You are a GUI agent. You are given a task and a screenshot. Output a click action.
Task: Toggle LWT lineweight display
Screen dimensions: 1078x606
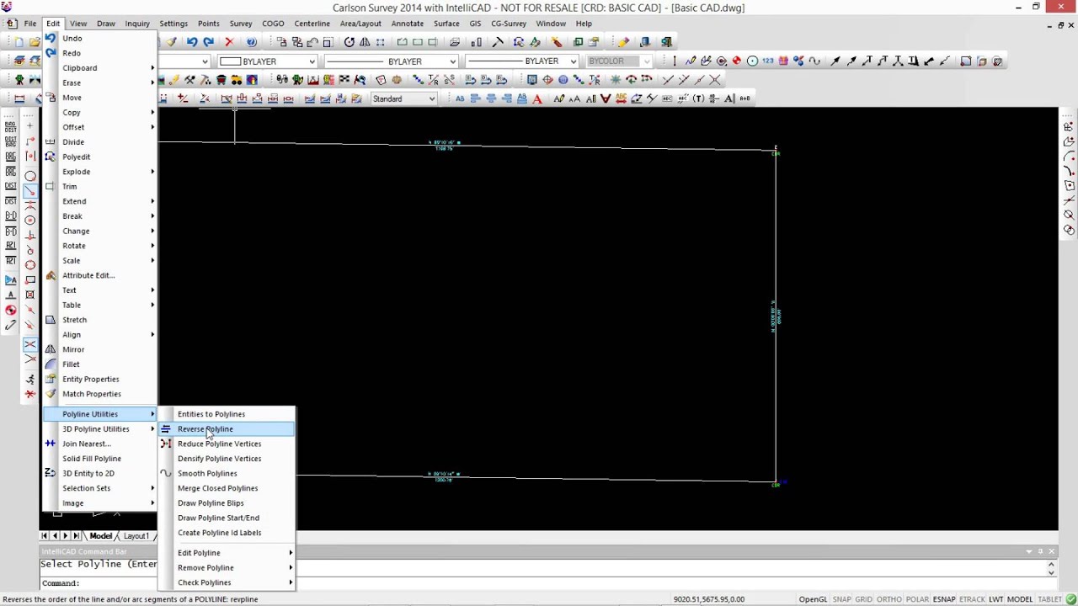[x=995, y=599]
